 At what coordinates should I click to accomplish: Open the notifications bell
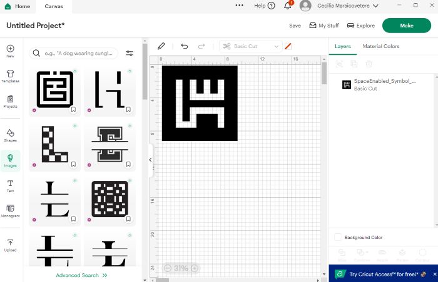[288, 6]
